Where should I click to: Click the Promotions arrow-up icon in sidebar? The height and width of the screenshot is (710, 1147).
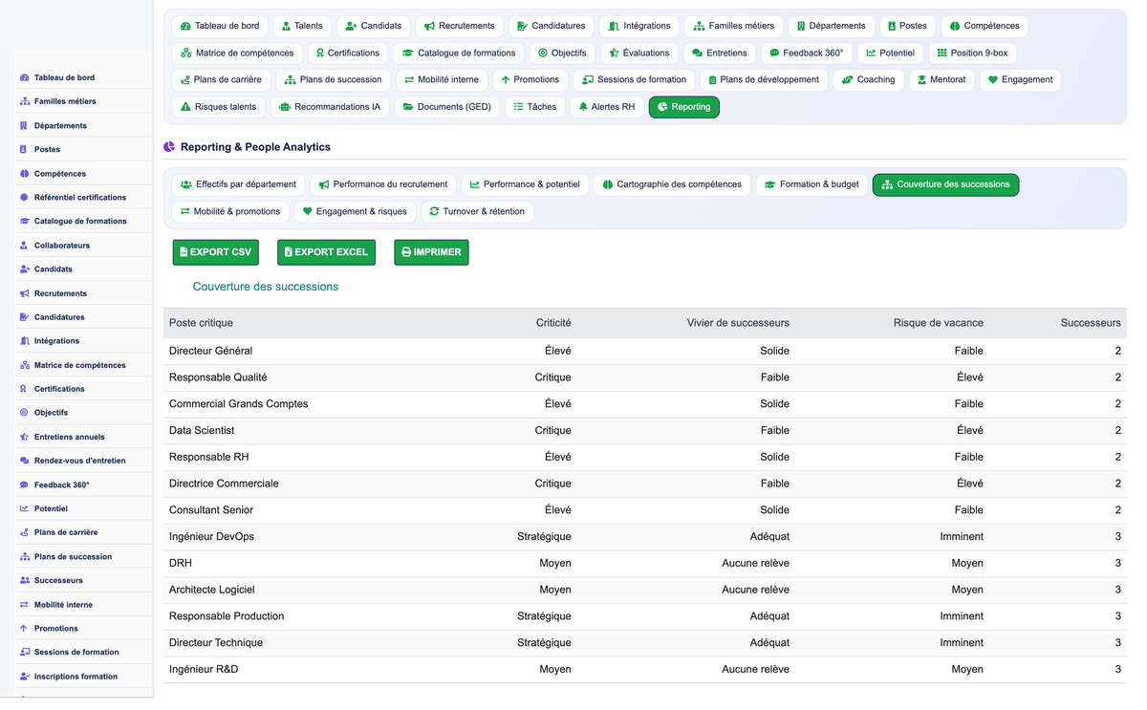pyautogui.click(x=24, y=629)
